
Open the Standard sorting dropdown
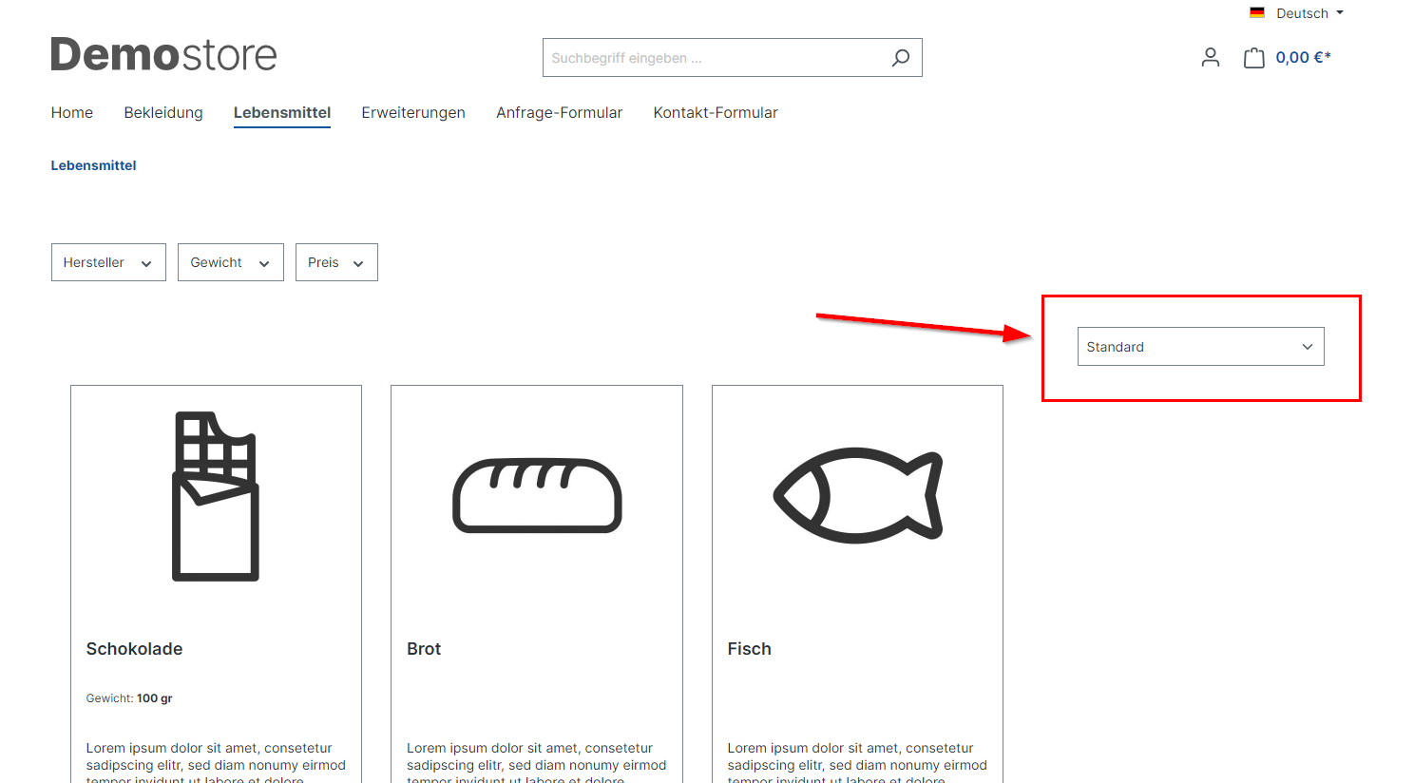(x=1200, y=347)
